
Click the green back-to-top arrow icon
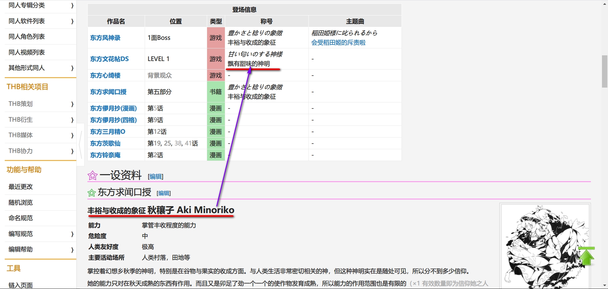[586, 256]
